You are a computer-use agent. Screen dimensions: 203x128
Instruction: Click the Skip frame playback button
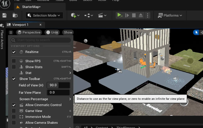(x=127, y=15)
